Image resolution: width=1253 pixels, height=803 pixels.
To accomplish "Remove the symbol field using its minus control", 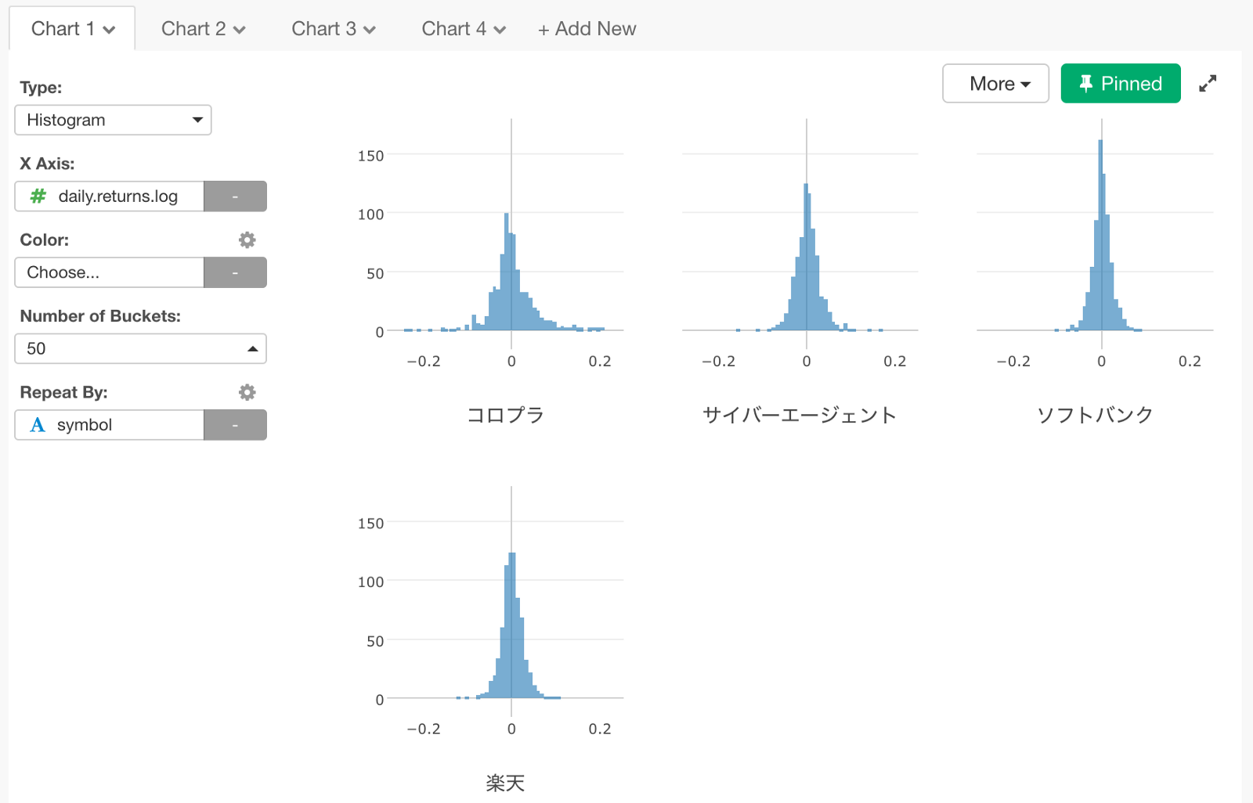I will point(235,425).
